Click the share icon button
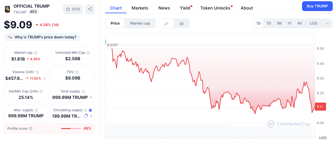This screenshot has width=334, height=141. click(x=90, y=9)
